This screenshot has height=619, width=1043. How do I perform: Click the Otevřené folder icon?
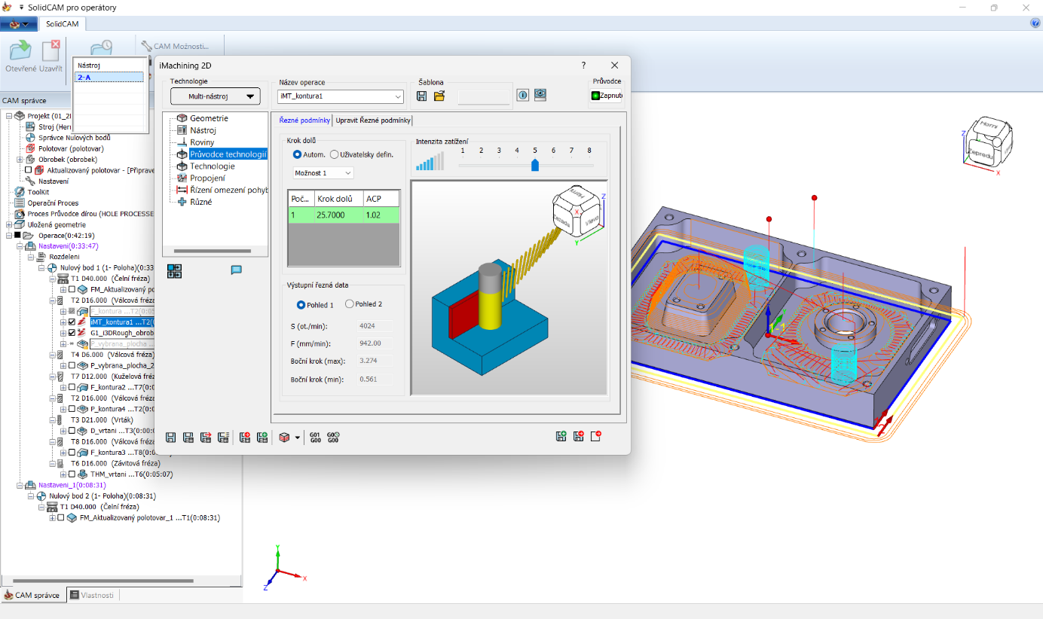pyautogui.click(x=20, y=51)
